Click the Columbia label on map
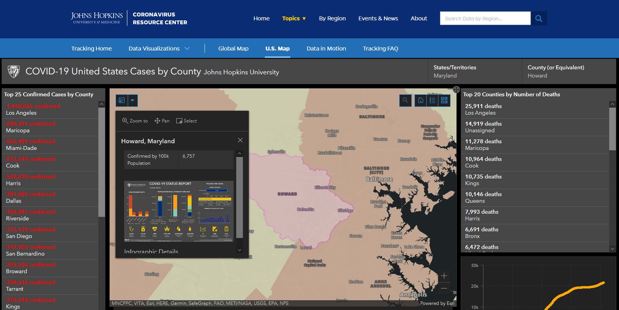 click(306, 209)
